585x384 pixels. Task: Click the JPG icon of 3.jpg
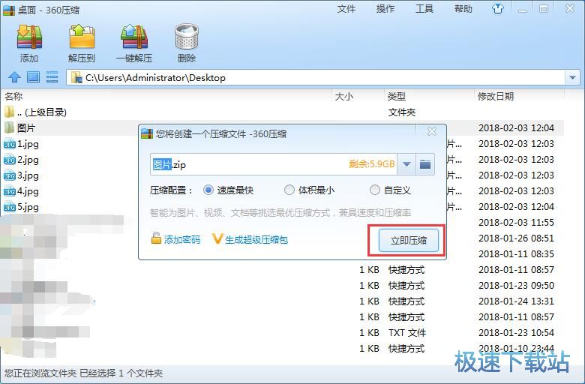[x=9, y=175]
